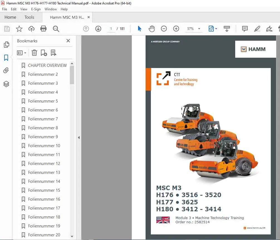280x240 pixels.
Task: Click the 57% zoom value field
Action: click(x=190, y=29)
